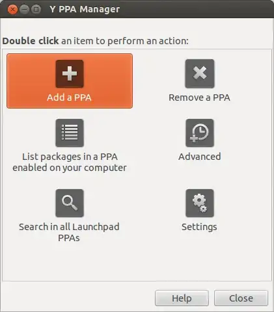Screen dimensions: 274x312
Task: Minimize the Y PPA Manager window
Action: pos(24,10)
